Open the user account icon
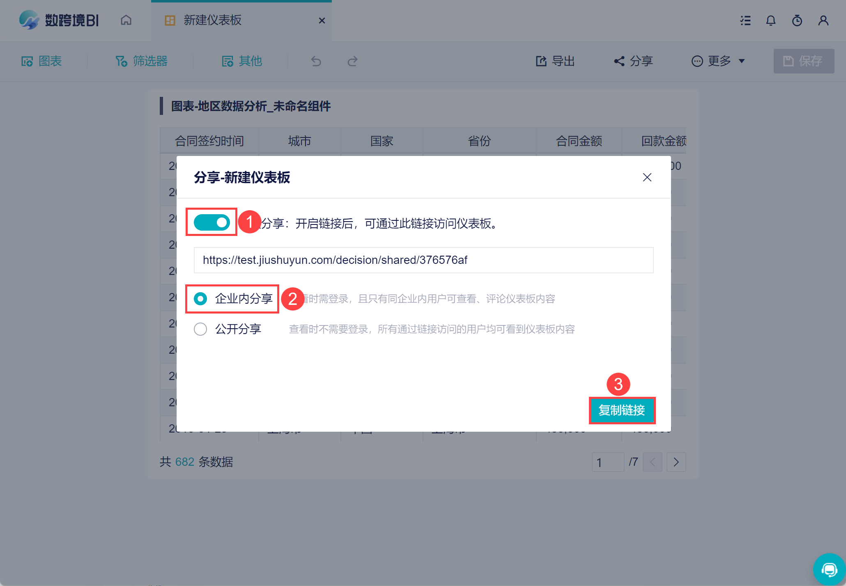 [823, 21]
